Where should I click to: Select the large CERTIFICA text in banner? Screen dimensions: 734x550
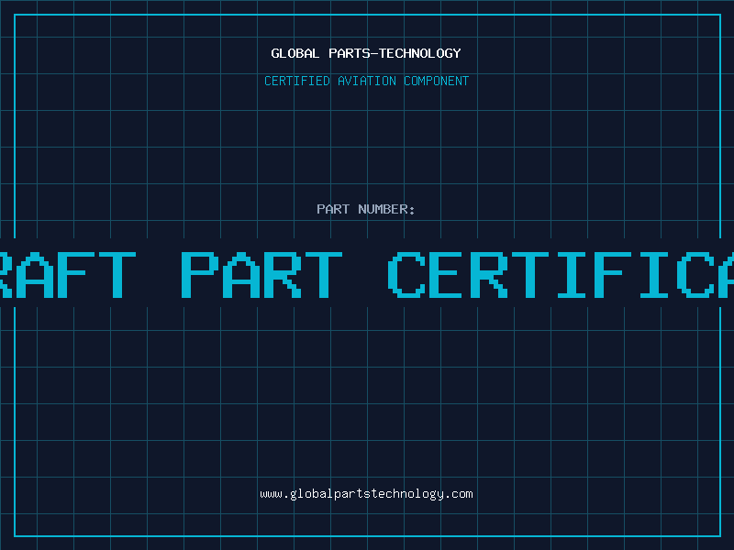560,273
